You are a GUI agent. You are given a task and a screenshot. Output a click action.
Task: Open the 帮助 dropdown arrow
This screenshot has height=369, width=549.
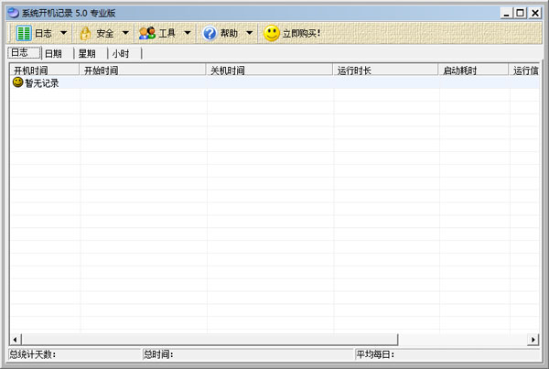249,33
